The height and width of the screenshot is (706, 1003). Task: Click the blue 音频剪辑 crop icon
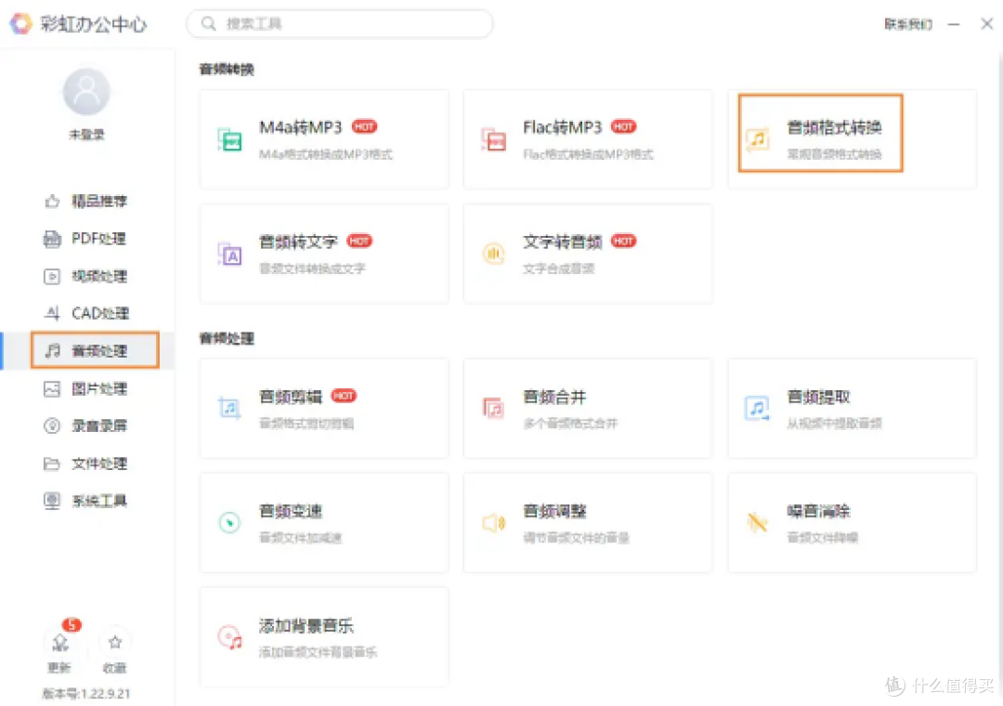click(229, 409)
